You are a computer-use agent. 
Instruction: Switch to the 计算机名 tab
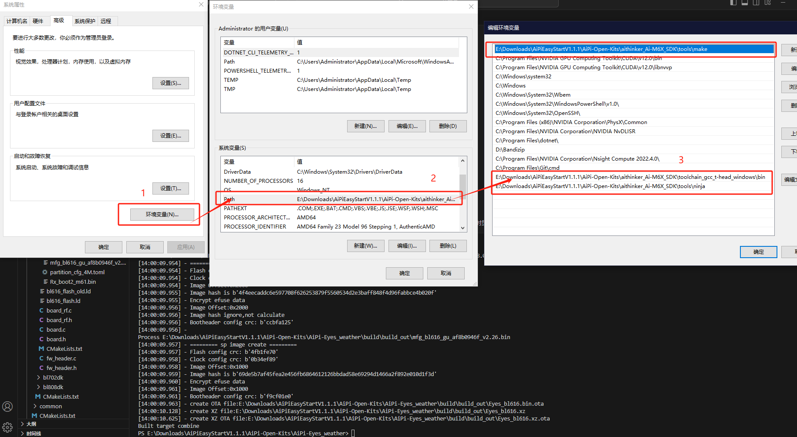click(x=17, y=21)
